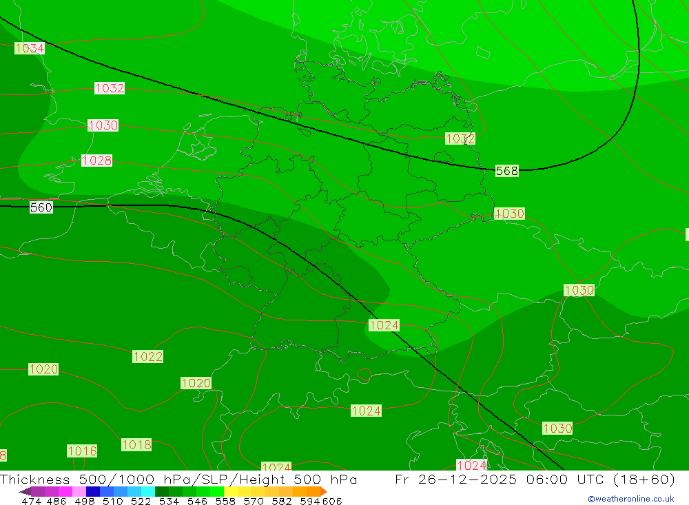Select the 1022 isobar pressure label

click(147, 356)
